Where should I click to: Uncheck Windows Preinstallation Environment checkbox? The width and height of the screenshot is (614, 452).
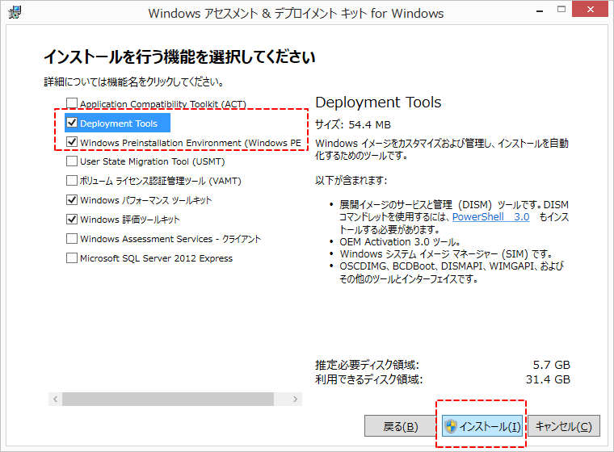pyautogui.click(x=72, y=142)
